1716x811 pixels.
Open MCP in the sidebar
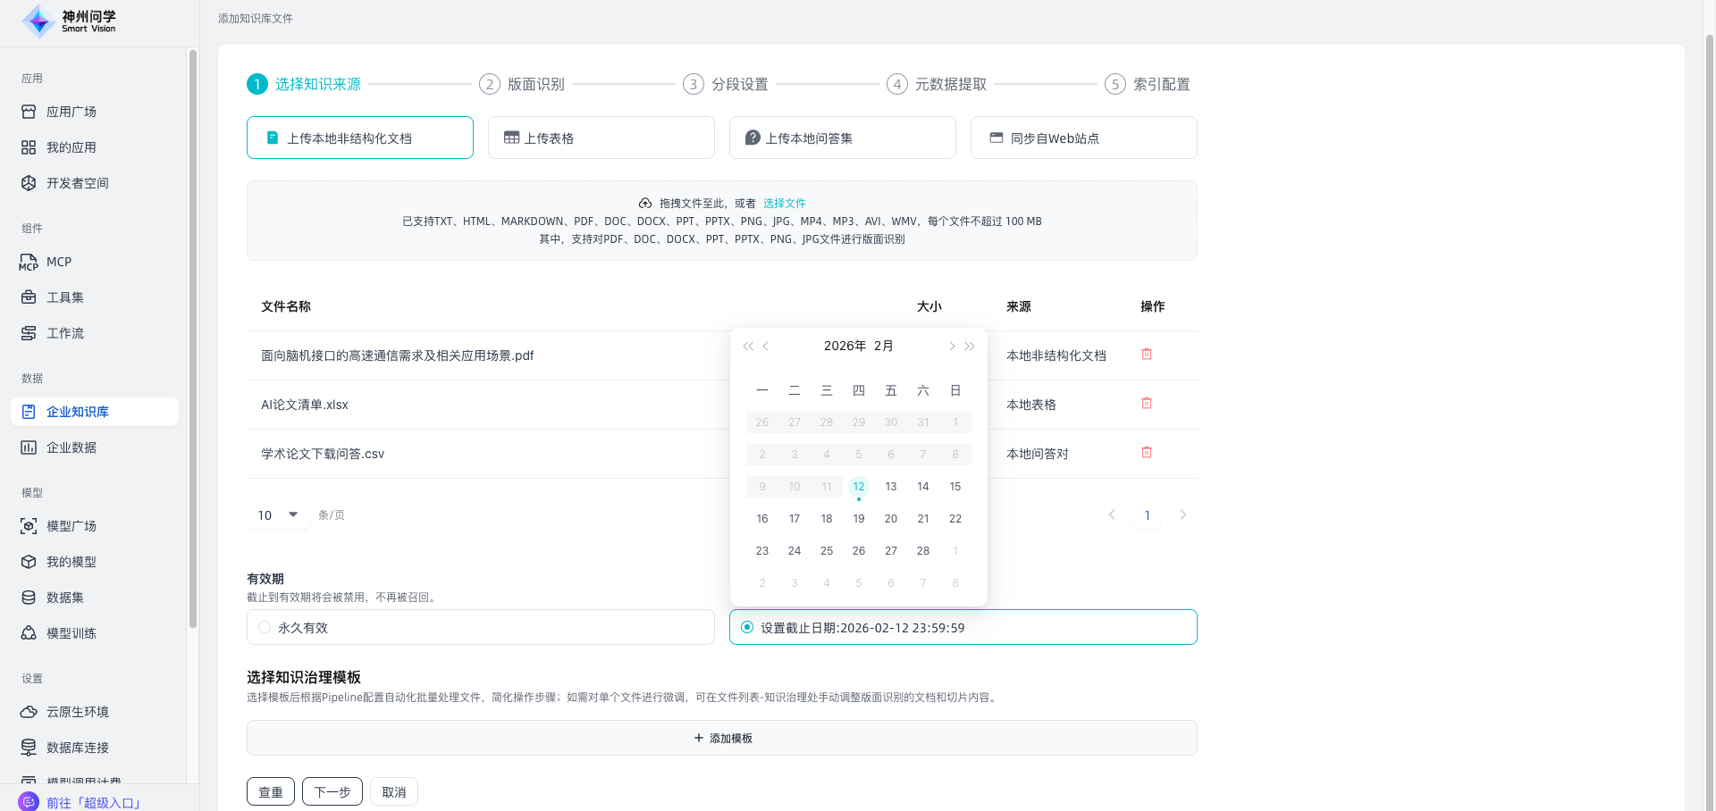(59, 262)
